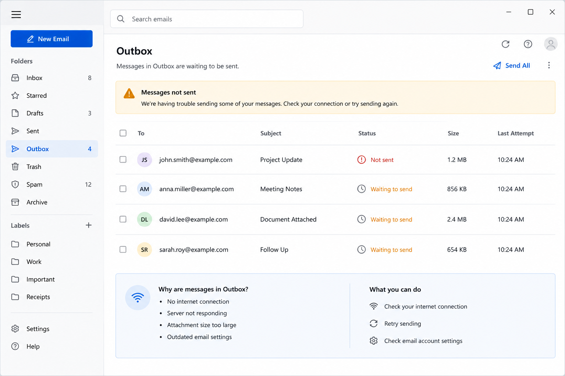
Task: Open the Meeting Notes message
Action: [x=335, y=189]
